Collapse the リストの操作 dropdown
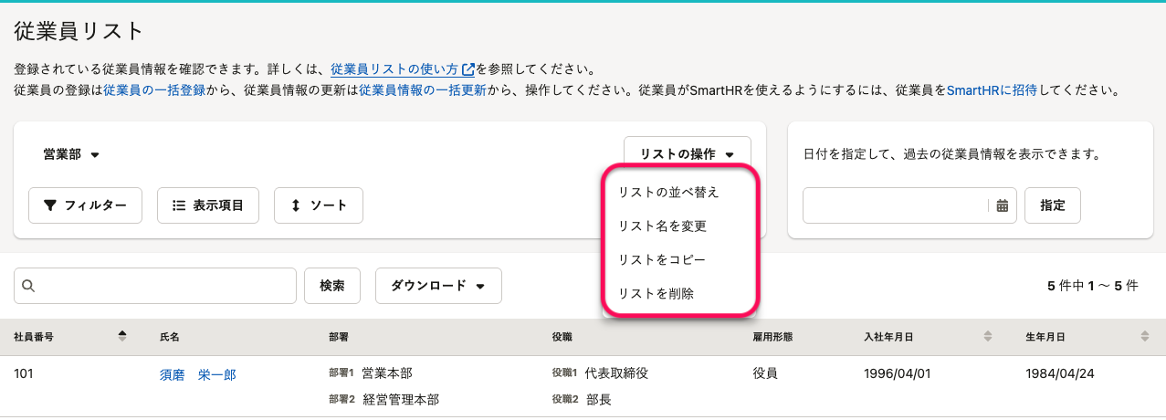Image resolution: width=1166 pixels, height=420 pixels. click(x=687, y=155)
